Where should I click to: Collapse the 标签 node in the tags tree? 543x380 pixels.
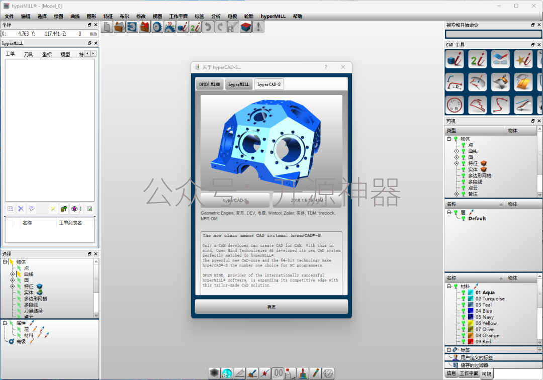click(x=449, y=350)
